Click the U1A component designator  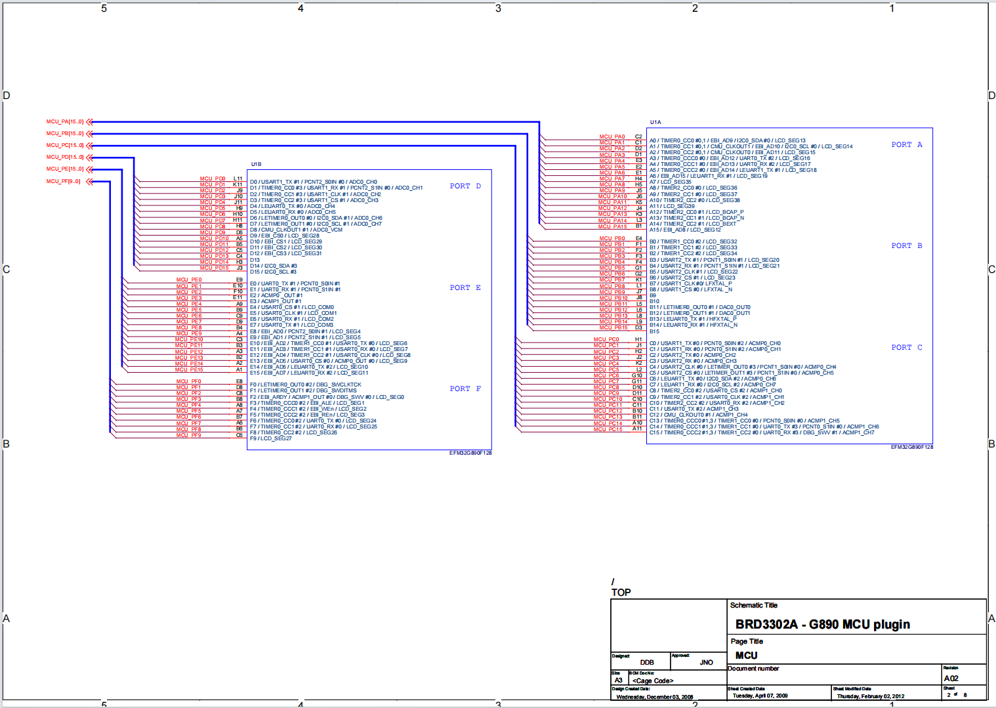coord(655,123)
